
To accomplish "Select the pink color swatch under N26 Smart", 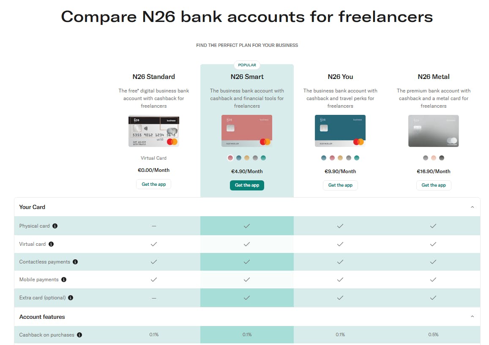I will (x=230, y=158).
